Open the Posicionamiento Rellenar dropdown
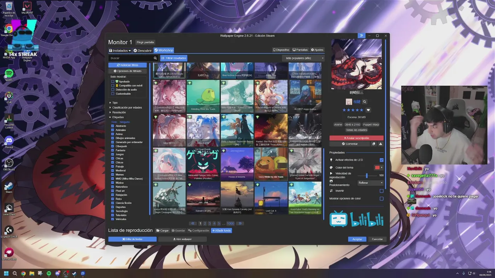 point(370,183)
